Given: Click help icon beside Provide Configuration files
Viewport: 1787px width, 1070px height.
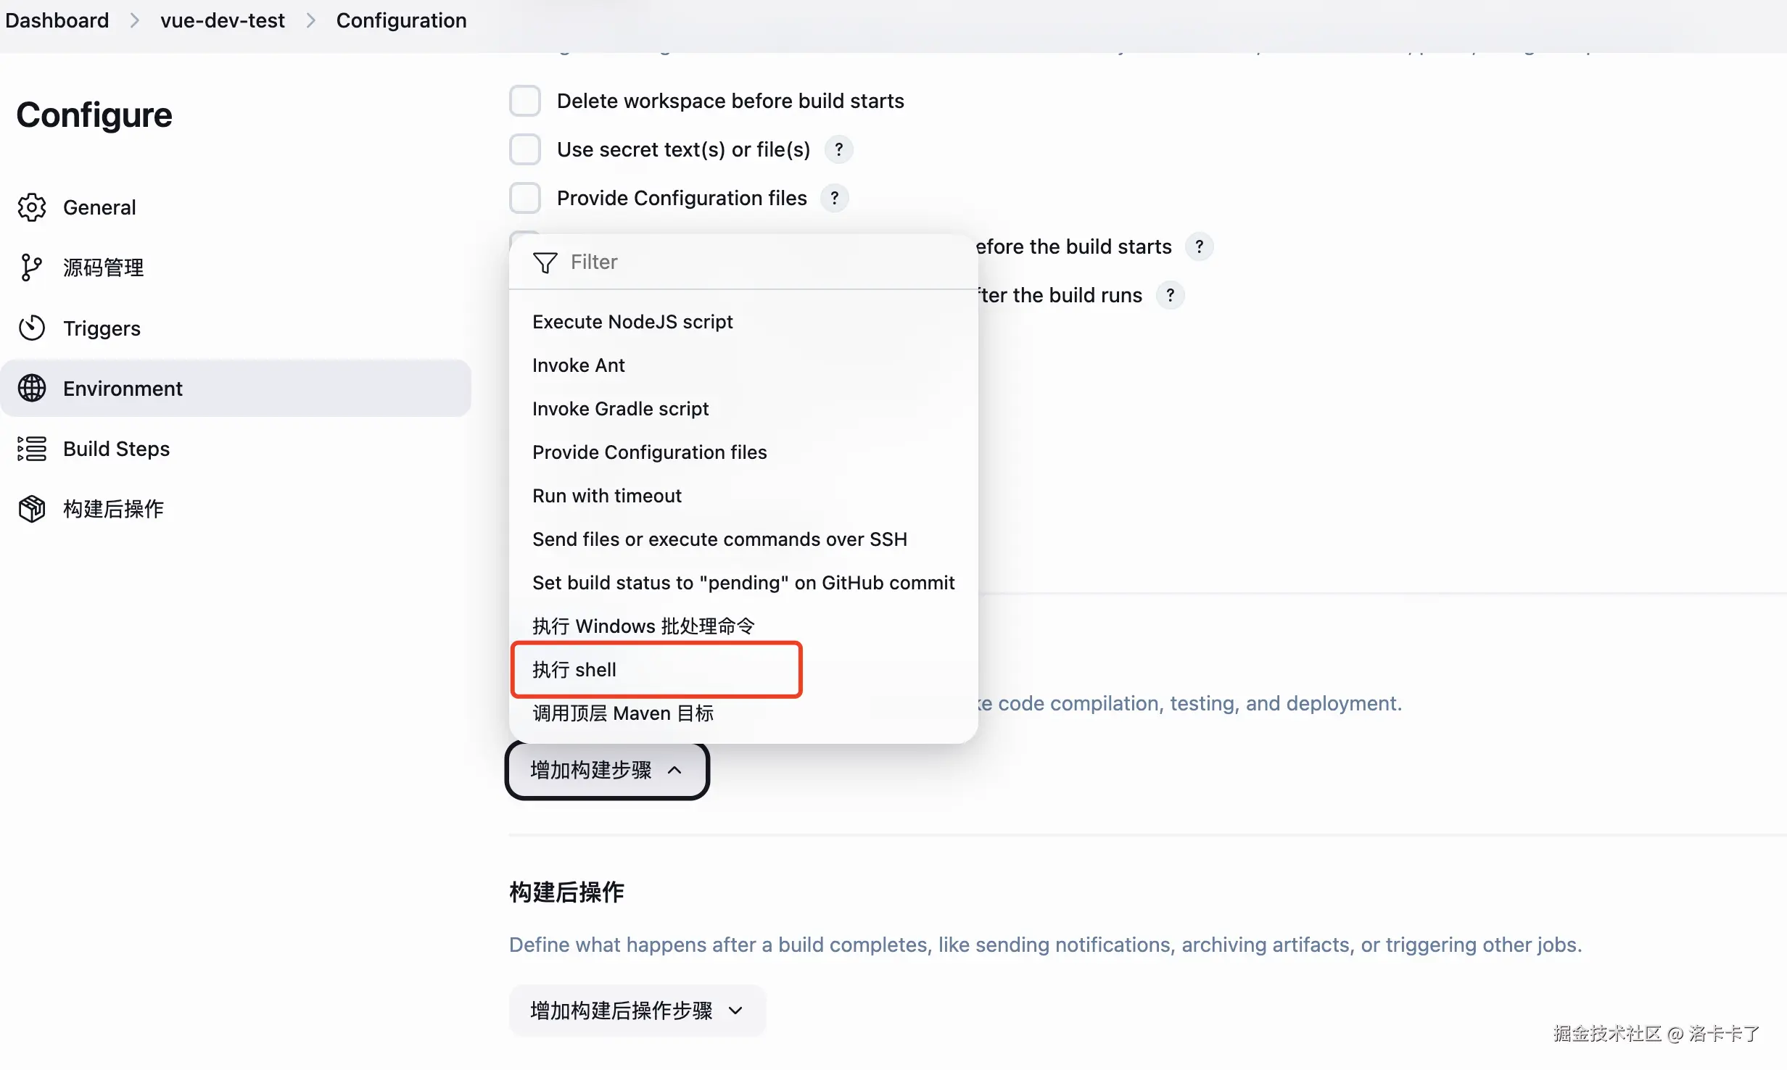Looking at the screenshot, I should click(x=835, y=198).
